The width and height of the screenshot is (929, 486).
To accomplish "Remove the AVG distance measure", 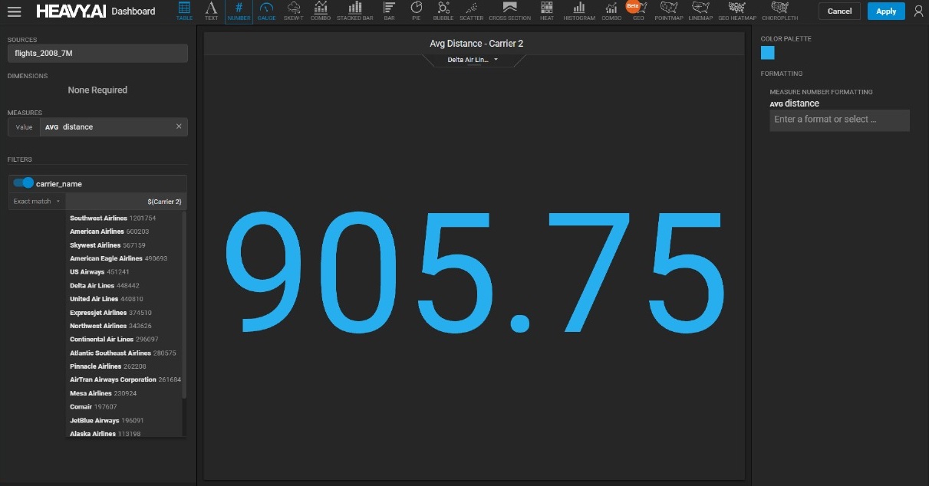I will [179, 126].
